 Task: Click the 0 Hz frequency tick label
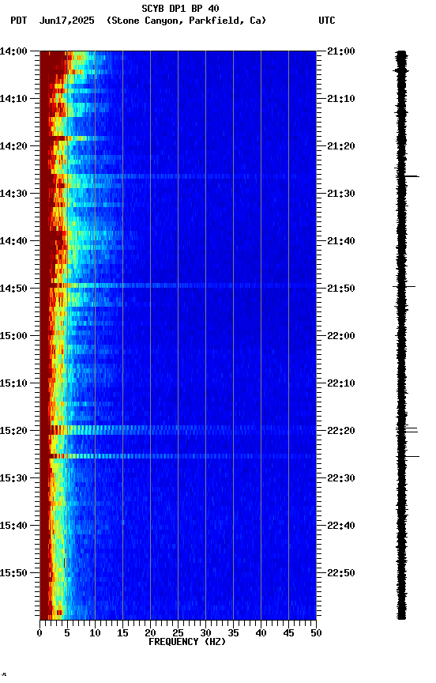[x=39, y=633]
